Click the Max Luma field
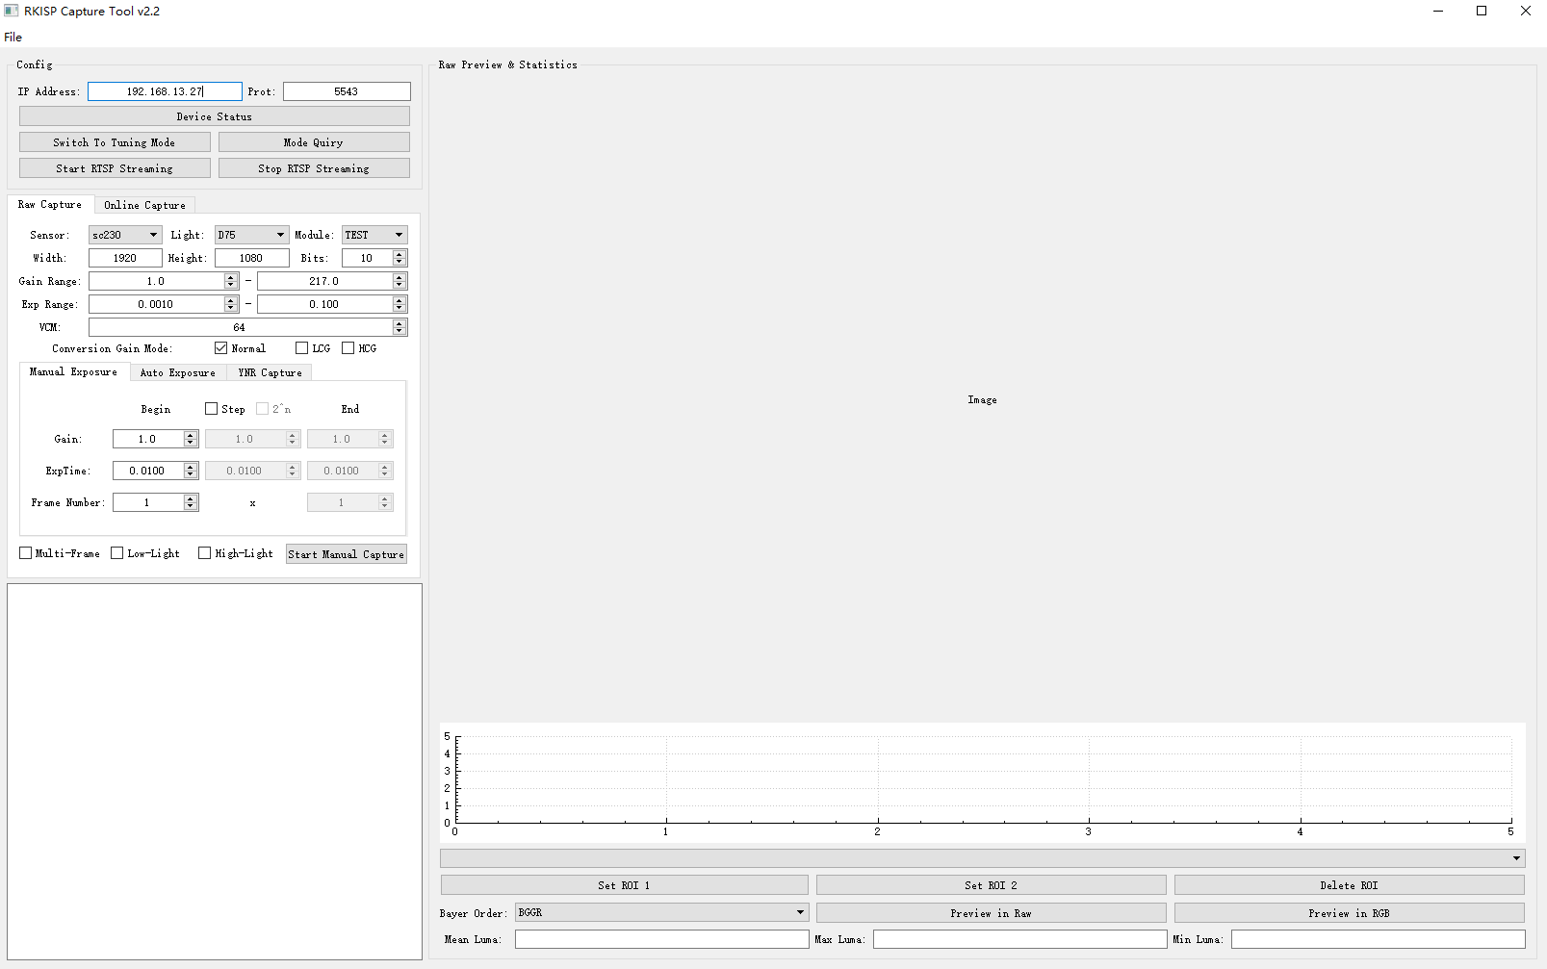The width and height of the screenshot is (1547, 969). pos(1019,939)
